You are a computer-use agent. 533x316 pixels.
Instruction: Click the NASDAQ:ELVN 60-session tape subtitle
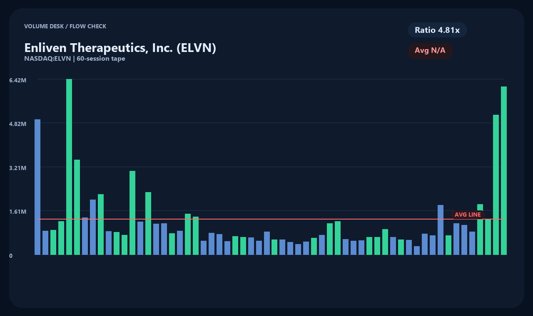(x=75, y=59)
